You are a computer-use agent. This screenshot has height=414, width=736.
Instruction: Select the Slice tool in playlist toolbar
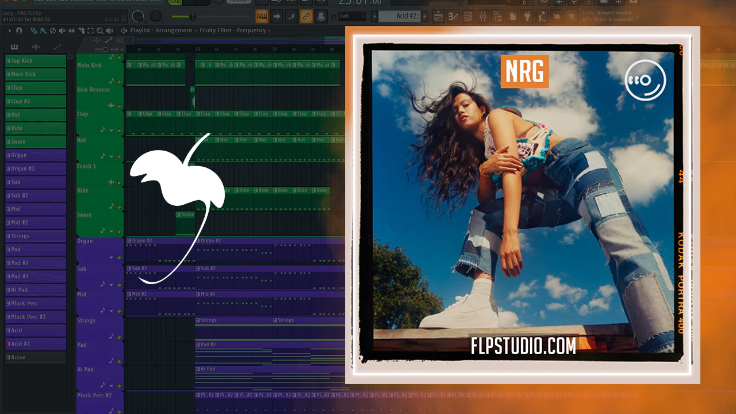tap(81, 30)
